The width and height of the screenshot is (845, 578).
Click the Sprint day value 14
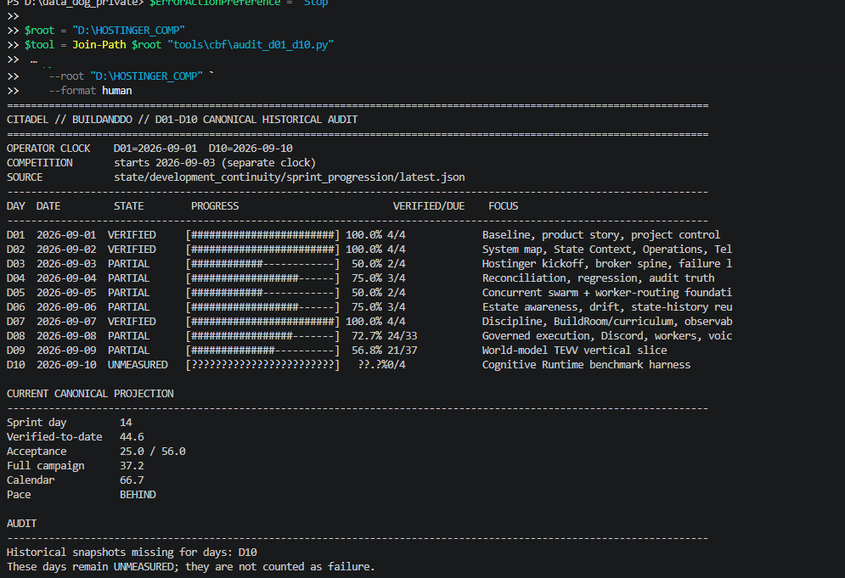click(x=126, y=423)
